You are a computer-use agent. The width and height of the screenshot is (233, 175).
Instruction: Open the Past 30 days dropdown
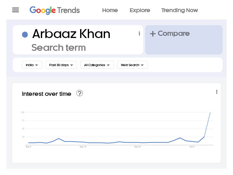pyautogui.click(x=61, y=65)
